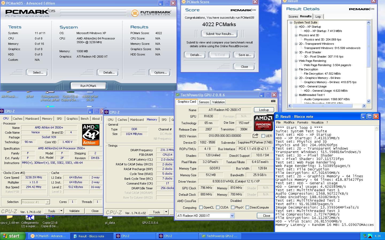Collapse the Web Page Rendering node

[x=296, y=61]
